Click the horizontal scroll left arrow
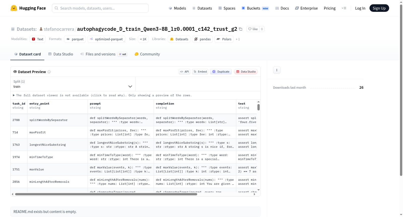Screen dimensions: 403x217 [x=13, y=194]
